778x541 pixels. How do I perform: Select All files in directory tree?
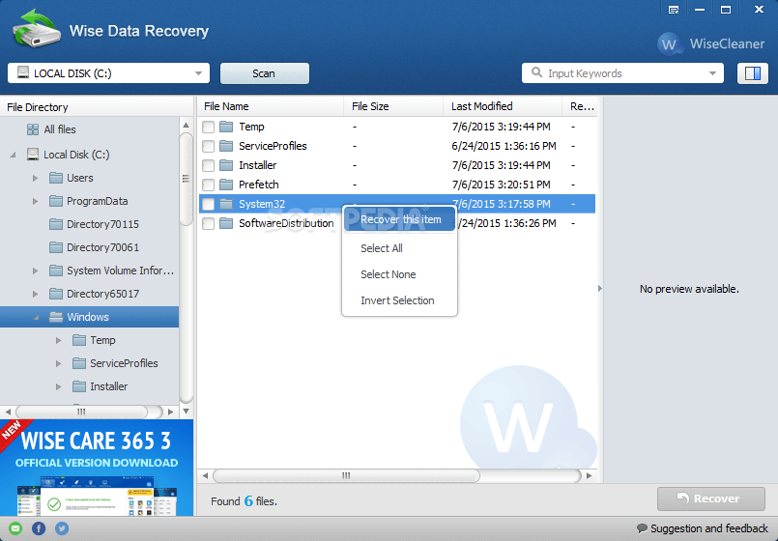[x=60, y=129]
